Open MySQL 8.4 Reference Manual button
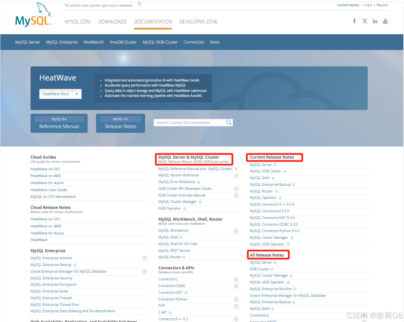Image resolution: width=404 pixels, height=322 pixels. tap(59, 123)
